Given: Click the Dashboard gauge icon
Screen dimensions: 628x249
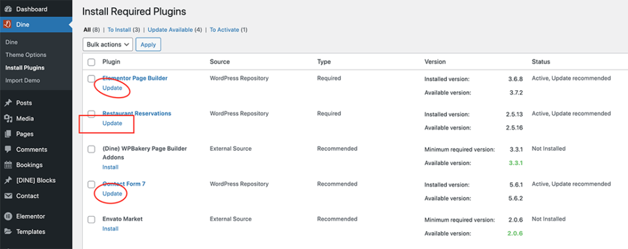Looking at the screenshot, I should (7, 9).
